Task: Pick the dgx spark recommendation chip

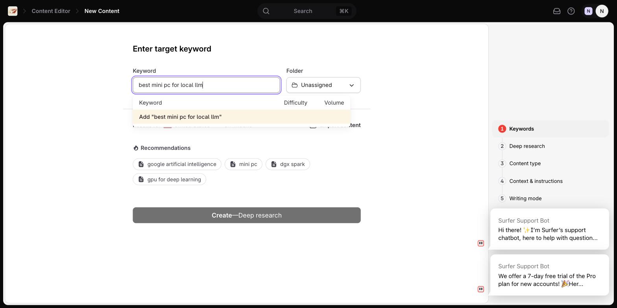Action: pyautogui.click(x=288, y=164)
